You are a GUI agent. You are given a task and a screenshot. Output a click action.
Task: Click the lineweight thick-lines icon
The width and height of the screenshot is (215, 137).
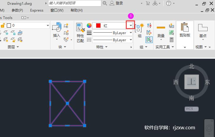tap(89, 33)
